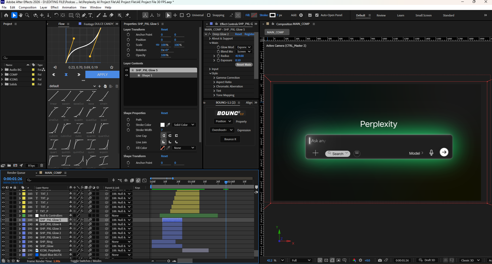Toggle transparency grid in viewer

click(326, 260)
